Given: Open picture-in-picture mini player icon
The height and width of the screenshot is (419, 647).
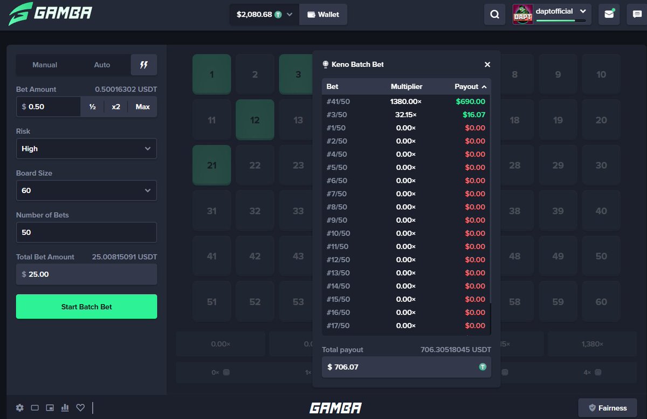Looking at the screenshot, I should click(x=50, y=408).
